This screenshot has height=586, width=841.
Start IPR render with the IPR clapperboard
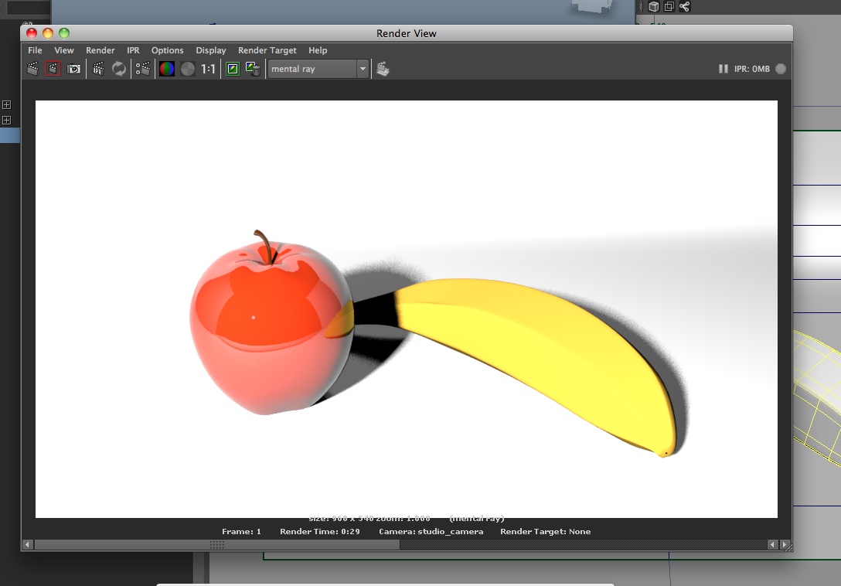[x=98, y=69]
